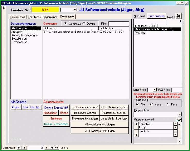Click the Öffnen button
Viewport: 190px width, 151px height.
[x=64, y=113]
